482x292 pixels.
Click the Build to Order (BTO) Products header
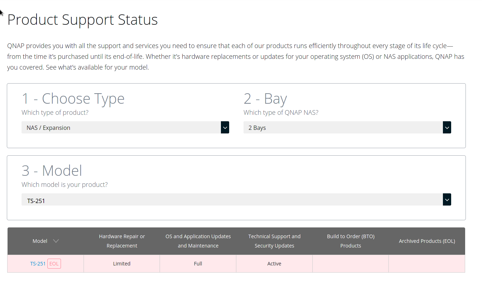pos(350,241)
